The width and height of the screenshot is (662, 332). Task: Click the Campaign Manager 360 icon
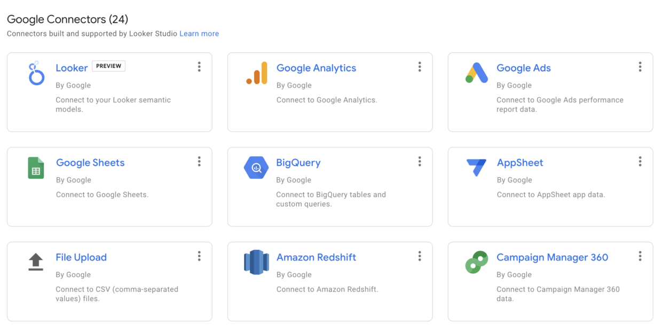coord(477,262)
